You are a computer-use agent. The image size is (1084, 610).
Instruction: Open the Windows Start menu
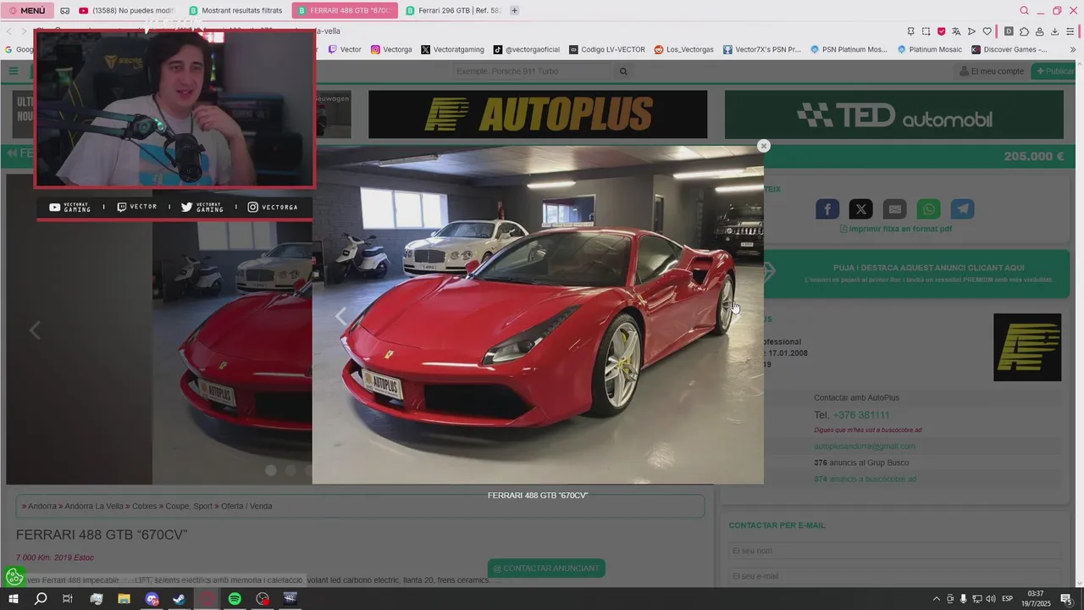14,599
